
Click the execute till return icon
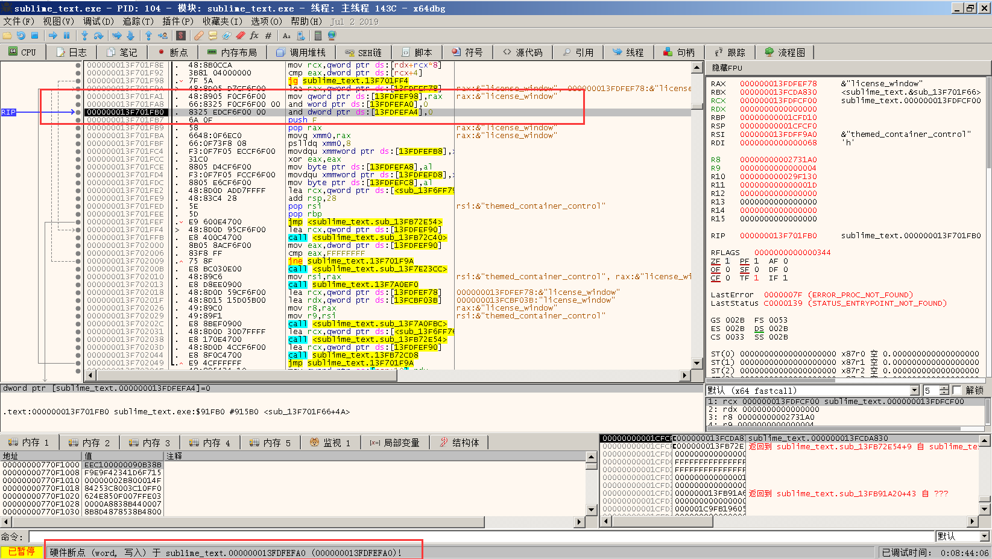148,36
